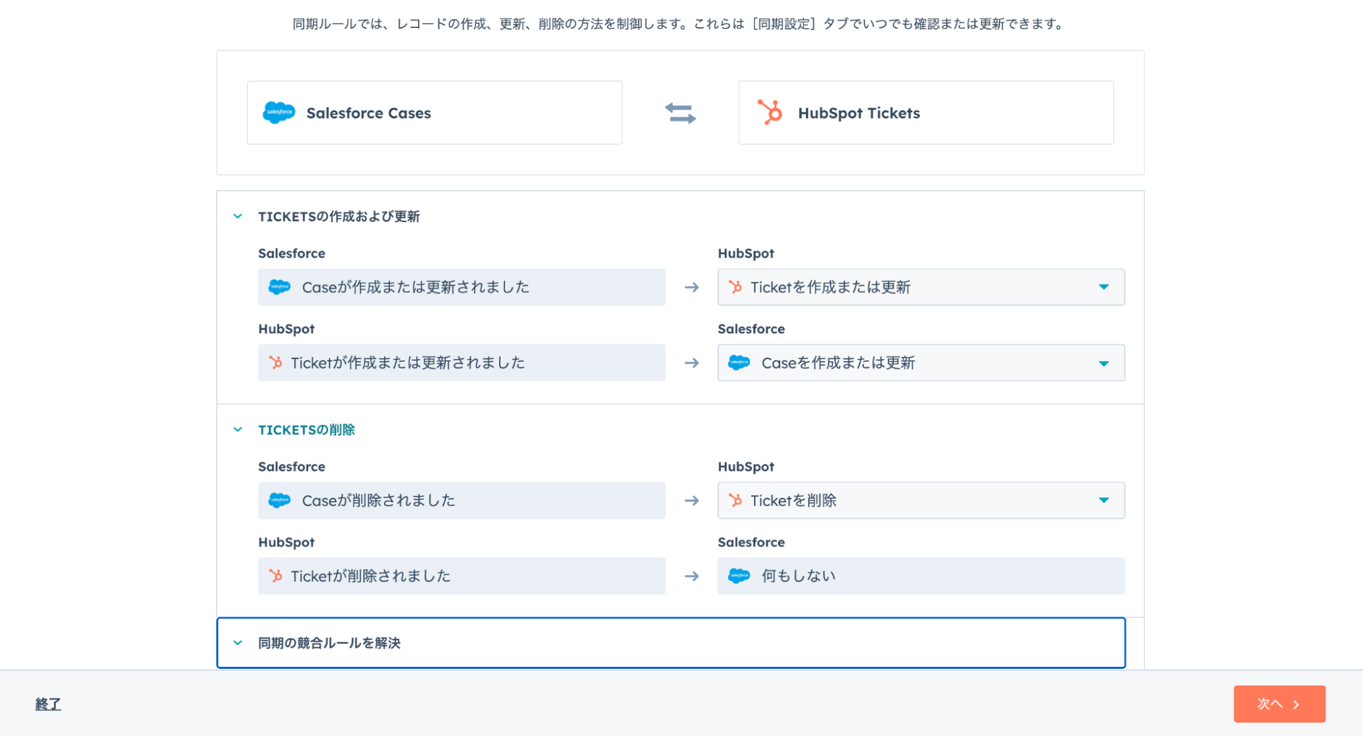The image size is (1363, 737).
Task: Click the bidirectional sync arrows icon
Action: [680, 113]
